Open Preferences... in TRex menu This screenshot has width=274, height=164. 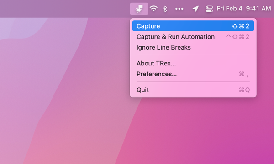pyautogui.click(x=193, y=74)
